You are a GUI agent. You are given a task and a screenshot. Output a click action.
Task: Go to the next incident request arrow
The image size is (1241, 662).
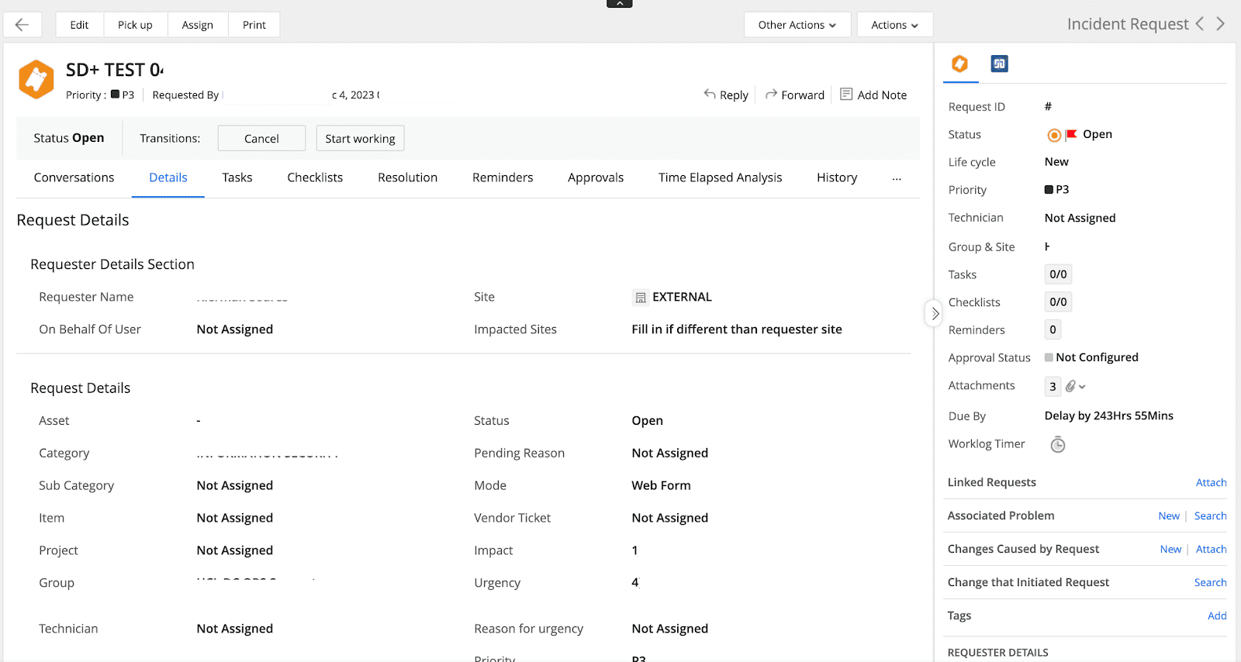pyautogui.click(x=1220, y=24)
